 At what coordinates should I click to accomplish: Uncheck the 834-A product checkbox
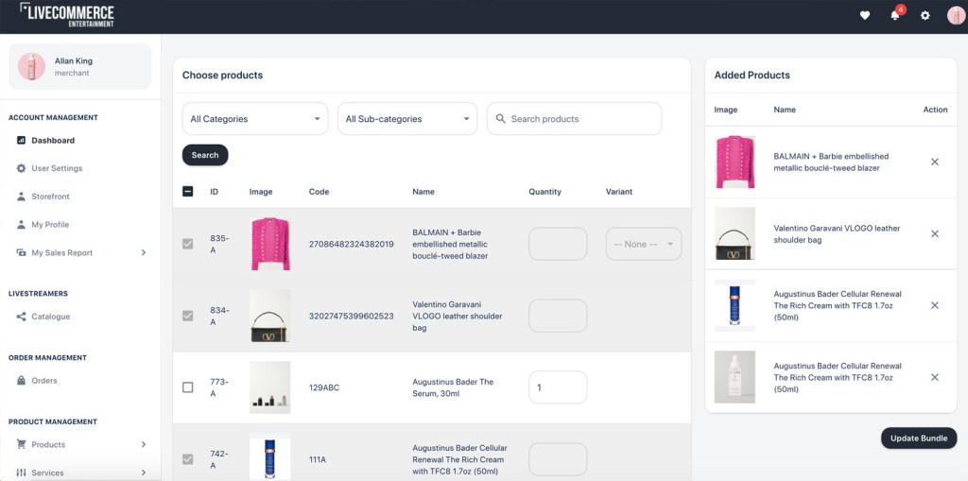187,316
